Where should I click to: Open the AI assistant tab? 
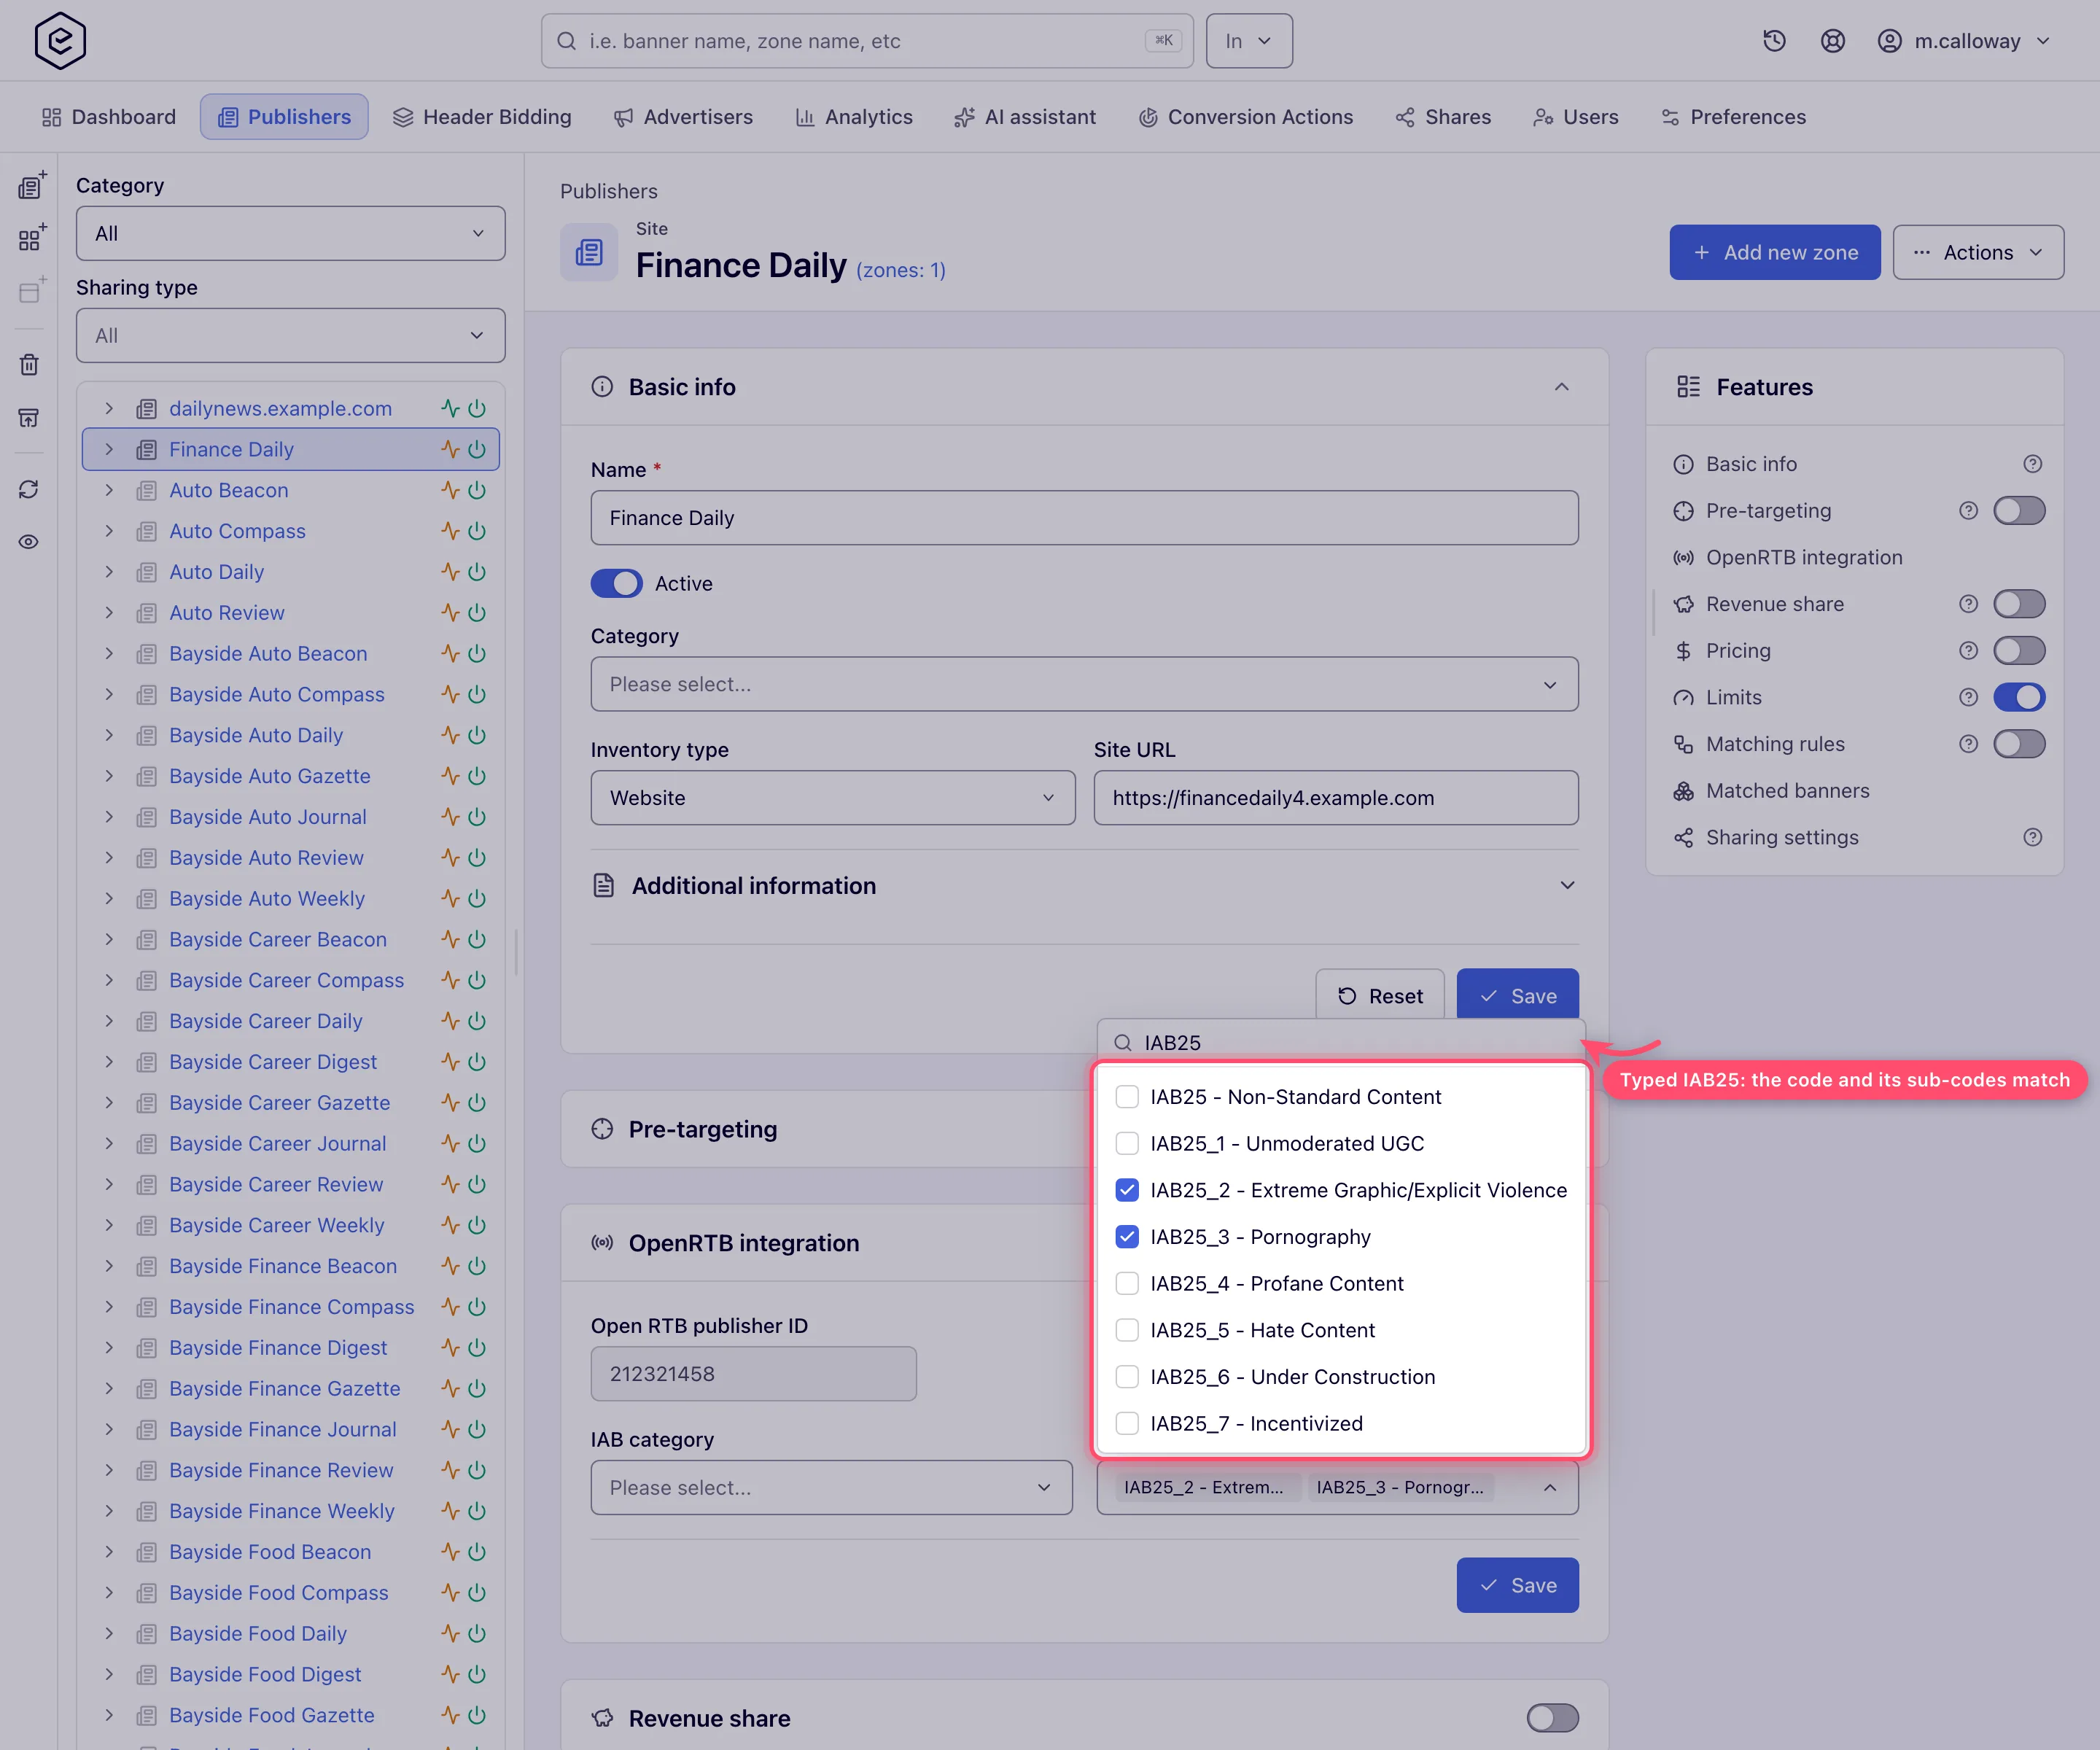pyautogui.click(x=1025, y=117)
